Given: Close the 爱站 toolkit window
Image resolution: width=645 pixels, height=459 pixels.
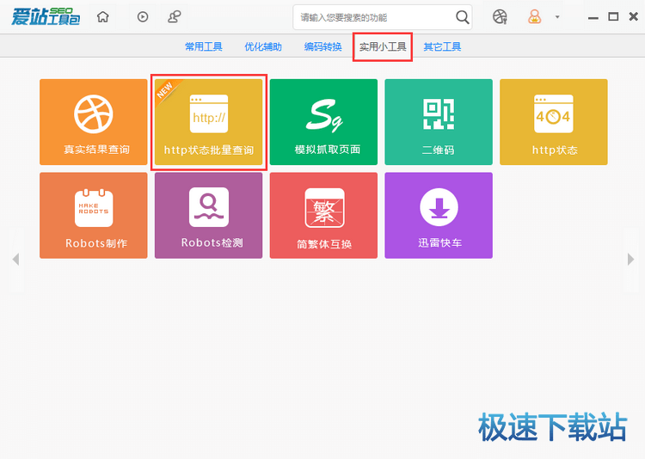Looking at the screenshot, I should [x=634, y=16].
